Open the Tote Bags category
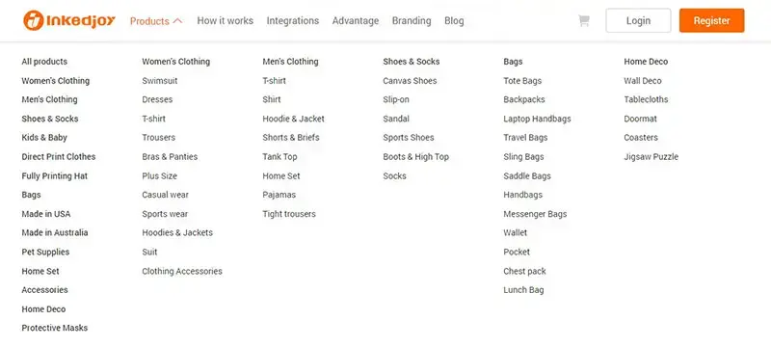The image size is (771, 347). click(522, 81)
